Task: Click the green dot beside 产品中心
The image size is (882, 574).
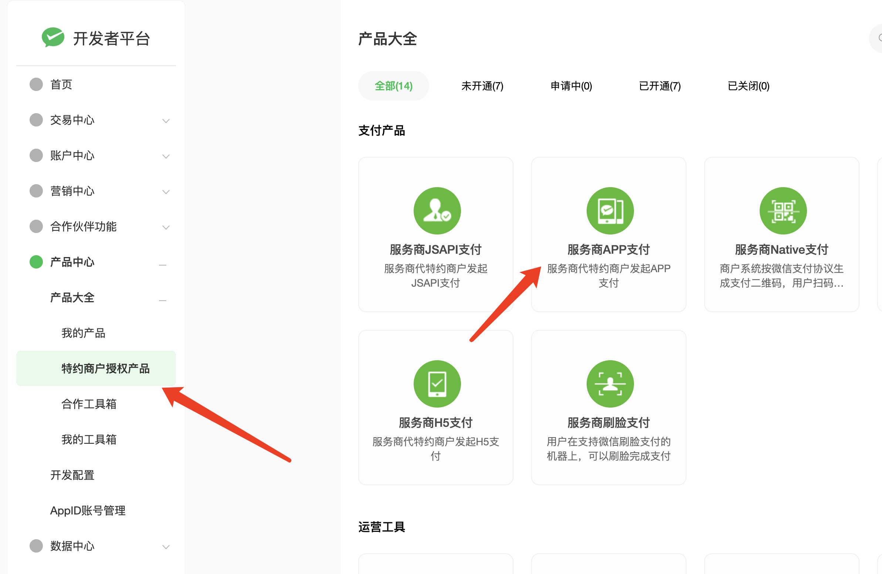Action: point(36,262)
